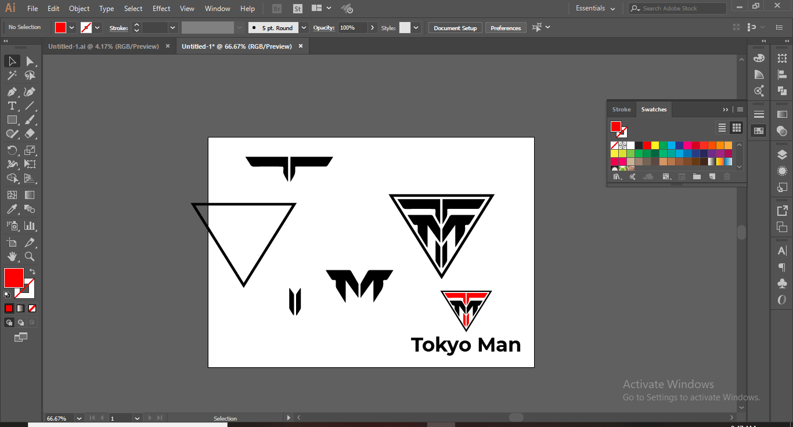Choose the Symbol Sprayer tool

point(12,226)
